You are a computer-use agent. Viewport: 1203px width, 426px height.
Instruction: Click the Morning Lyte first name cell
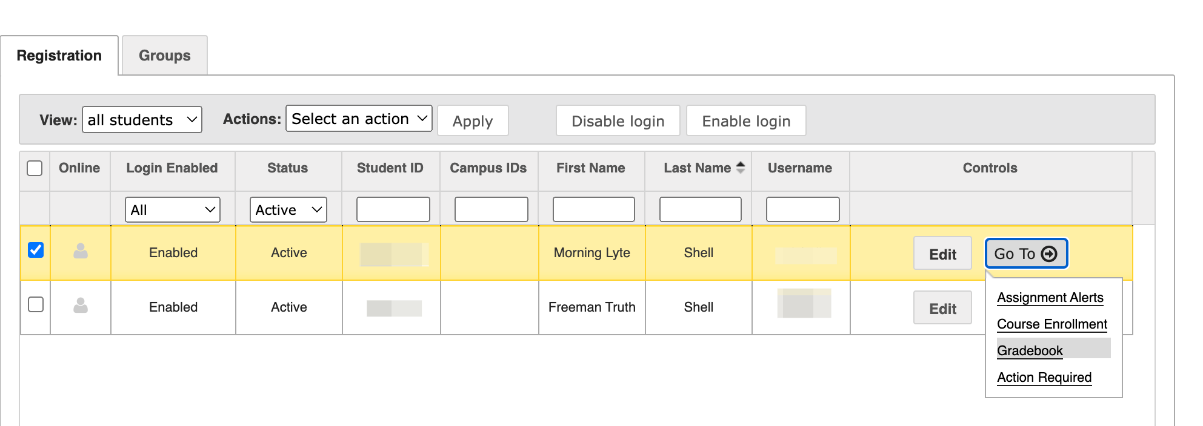pyautogui.click(x=592, y=253)
